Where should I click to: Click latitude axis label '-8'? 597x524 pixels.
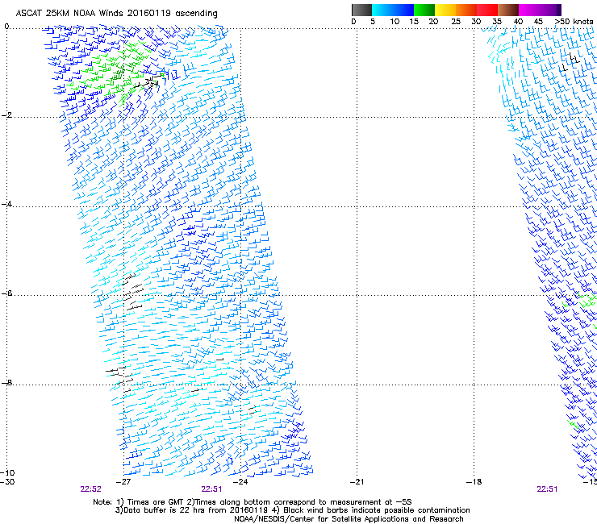pyautogui.click(x=6, y=383)
